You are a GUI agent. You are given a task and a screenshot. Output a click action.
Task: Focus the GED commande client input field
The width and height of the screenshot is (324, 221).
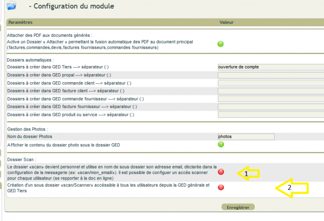[x=271, y=83]
